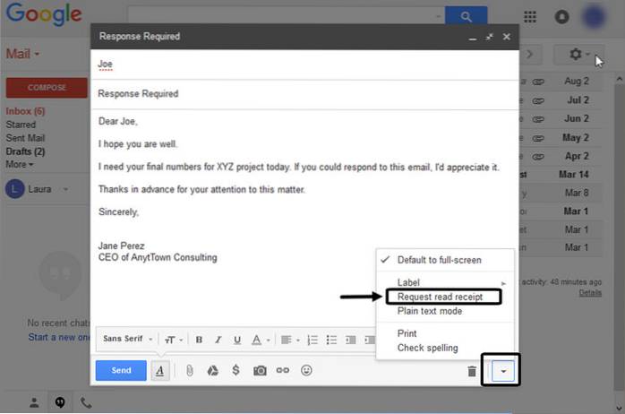Screen dimensions: 625x414
Task: Open the Sans Serif font dropdown
Action: pos(127,339)
